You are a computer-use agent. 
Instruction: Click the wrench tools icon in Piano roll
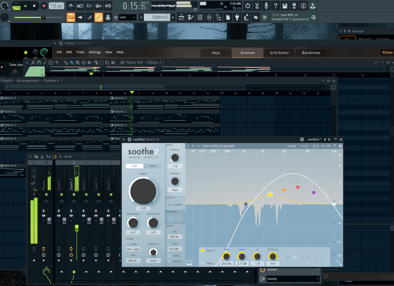point(33,62)
